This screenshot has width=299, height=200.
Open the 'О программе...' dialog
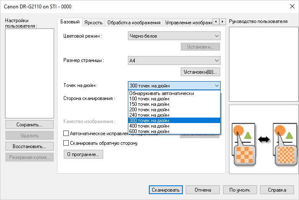click(x=83, y=154)
